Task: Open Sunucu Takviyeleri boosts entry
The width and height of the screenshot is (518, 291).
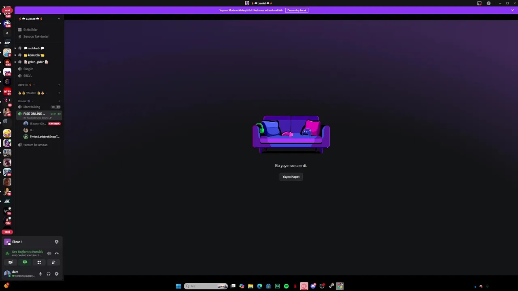Action: (39, 36)
